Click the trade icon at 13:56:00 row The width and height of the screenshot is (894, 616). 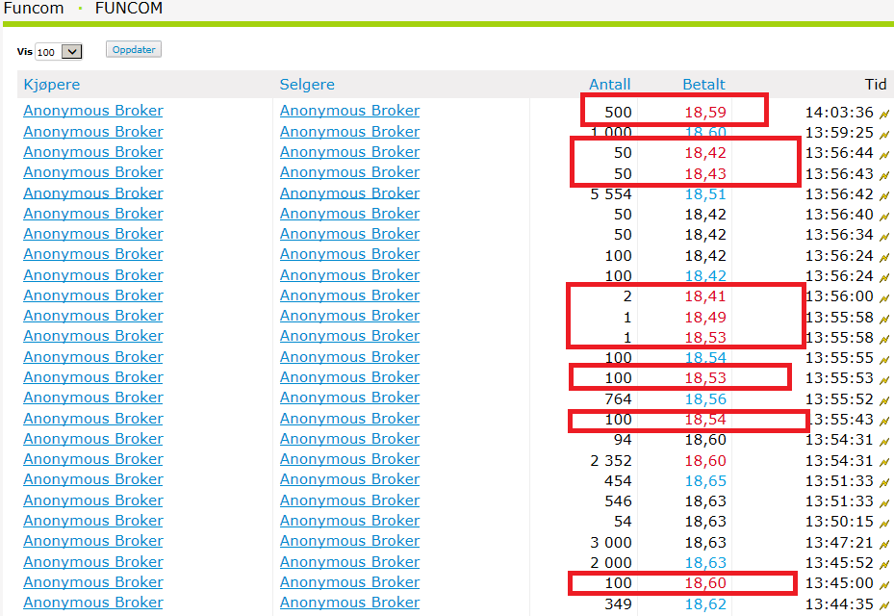884,296
